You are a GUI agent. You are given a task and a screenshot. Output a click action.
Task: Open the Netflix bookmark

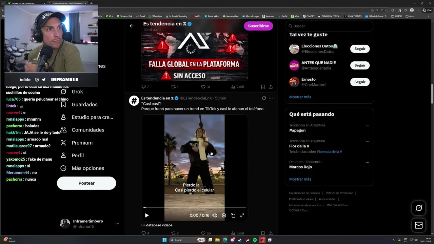pyautogui.click(x=195, y=16)
